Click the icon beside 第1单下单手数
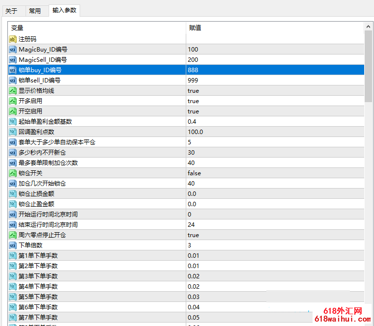Viewport: 374px width, 326px height. click(13, 255)
